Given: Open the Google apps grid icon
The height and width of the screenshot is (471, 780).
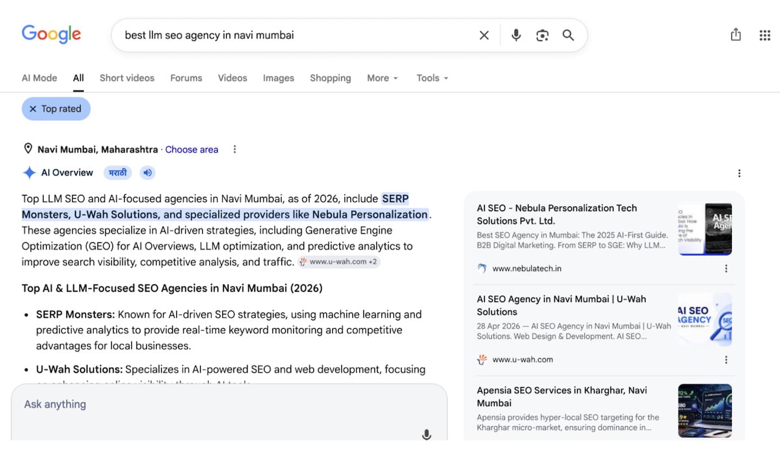Looking at the screenshot, I should click(765, 35).
